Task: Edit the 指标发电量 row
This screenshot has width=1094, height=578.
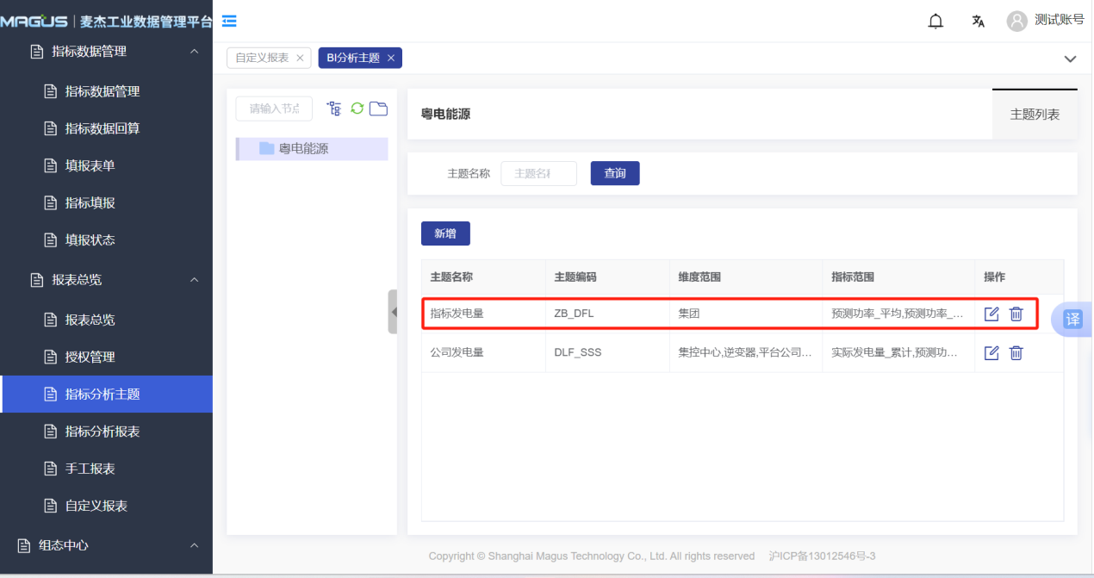Action: pyautogui.click(x=991, y=314)
